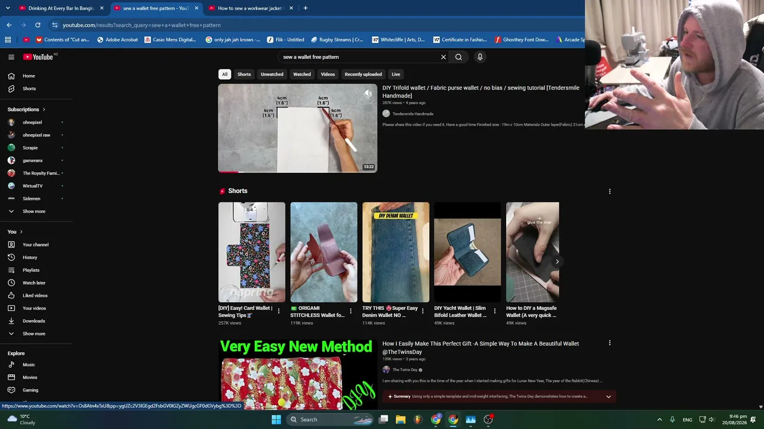Go to the YouTube logo homepage
764x429 pixels.
pyautogui.click(x=38, y=57)
